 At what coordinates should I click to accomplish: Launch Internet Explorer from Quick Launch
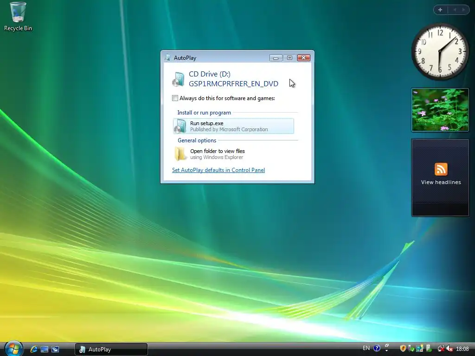pyautogui.click(x=34, y=349)
